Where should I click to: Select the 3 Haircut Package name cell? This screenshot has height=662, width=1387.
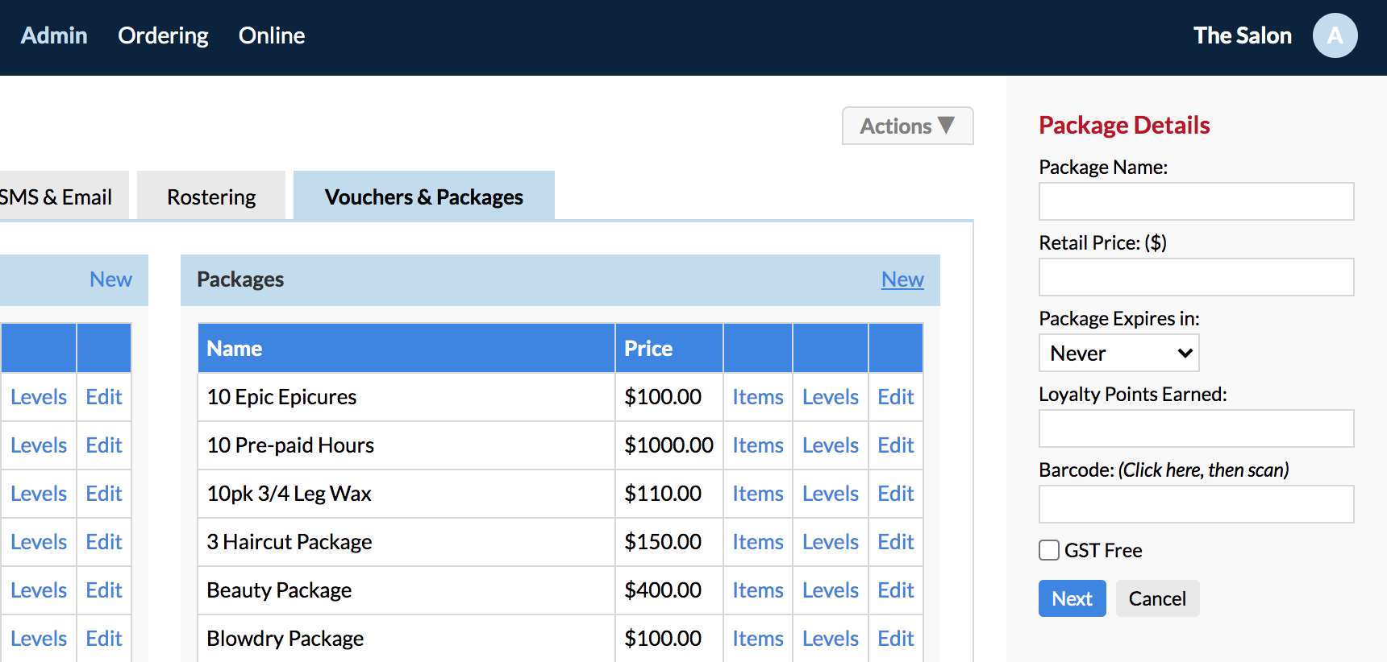[x=406, y=542]
